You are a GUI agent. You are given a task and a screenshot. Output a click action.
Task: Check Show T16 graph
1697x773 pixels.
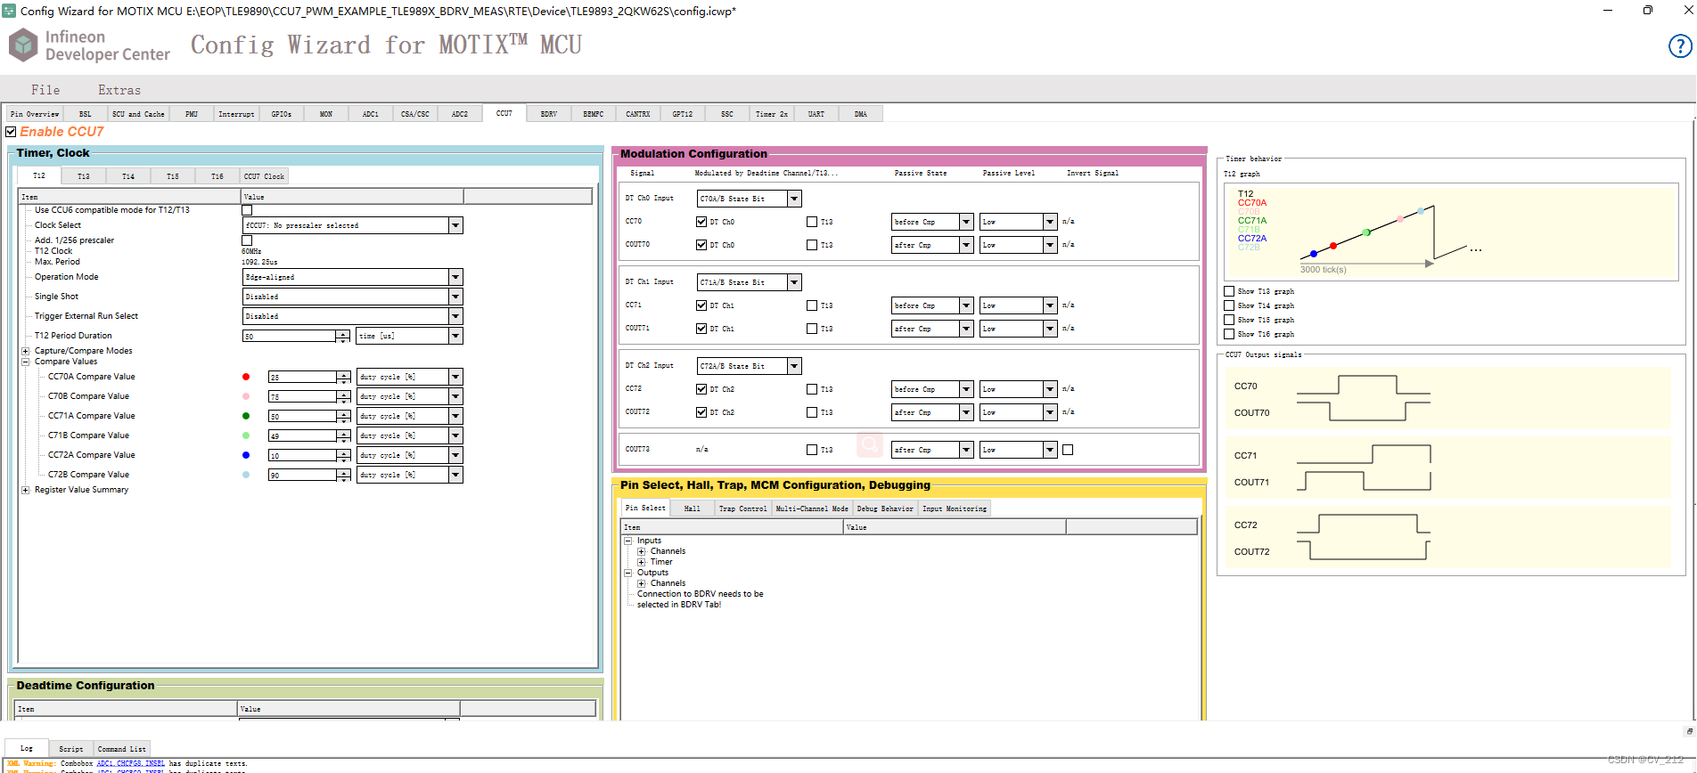click(x=1230, y=334)
